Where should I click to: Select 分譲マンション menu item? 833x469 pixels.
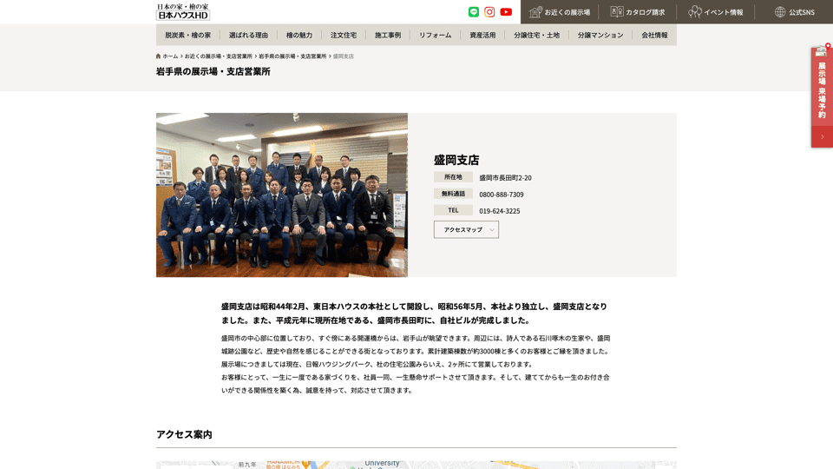600,35
